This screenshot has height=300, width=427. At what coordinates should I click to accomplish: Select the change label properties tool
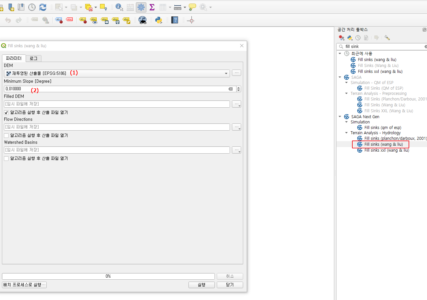click(x=126, y=20)
